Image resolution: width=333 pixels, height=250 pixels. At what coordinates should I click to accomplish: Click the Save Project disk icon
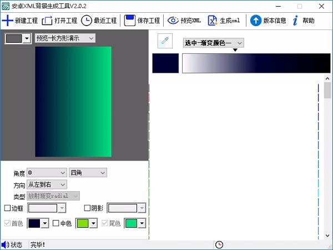(x=129, y=21)
